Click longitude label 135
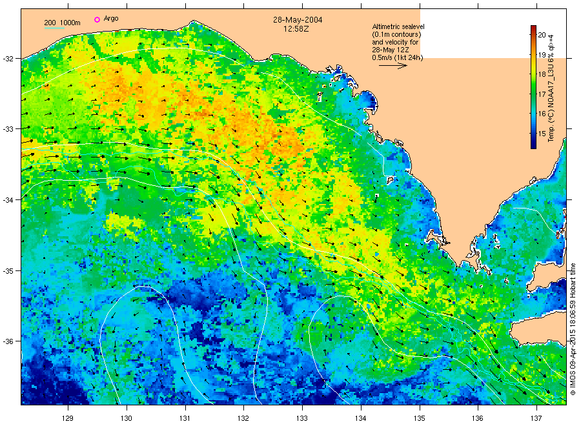Screen dimensions: 581x426 tap(420, 418)
